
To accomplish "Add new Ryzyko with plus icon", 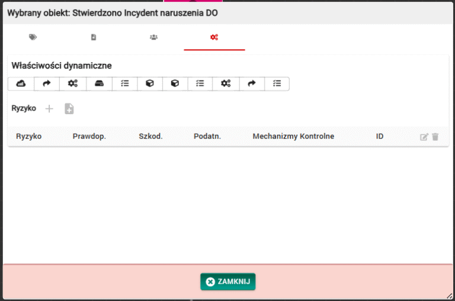I will 49,109.
